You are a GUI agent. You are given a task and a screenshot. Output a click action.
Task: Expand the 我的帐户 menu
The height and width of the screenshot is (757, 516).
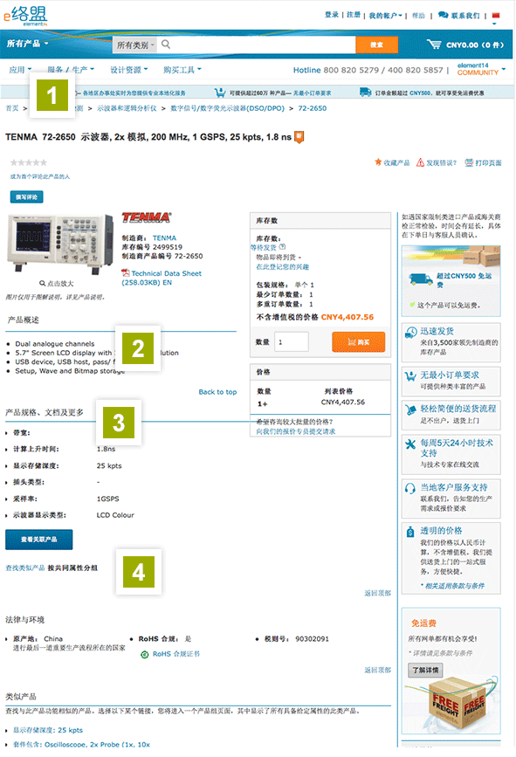tap(386, 16)
